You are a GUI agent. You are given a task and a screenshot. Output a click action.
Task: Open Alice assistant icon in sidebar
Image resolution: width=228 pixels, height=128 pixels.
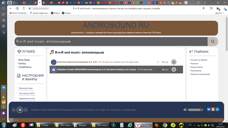4,113
